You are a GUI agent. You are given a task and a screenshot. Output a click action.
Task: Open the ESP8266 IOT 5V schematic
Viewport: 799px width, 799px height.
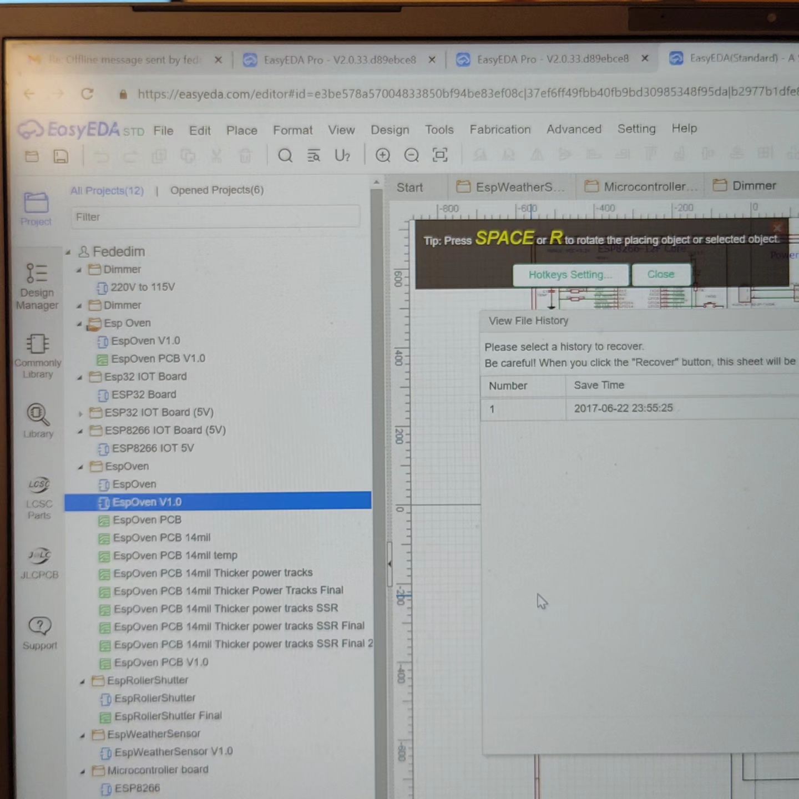coord(153,448)
